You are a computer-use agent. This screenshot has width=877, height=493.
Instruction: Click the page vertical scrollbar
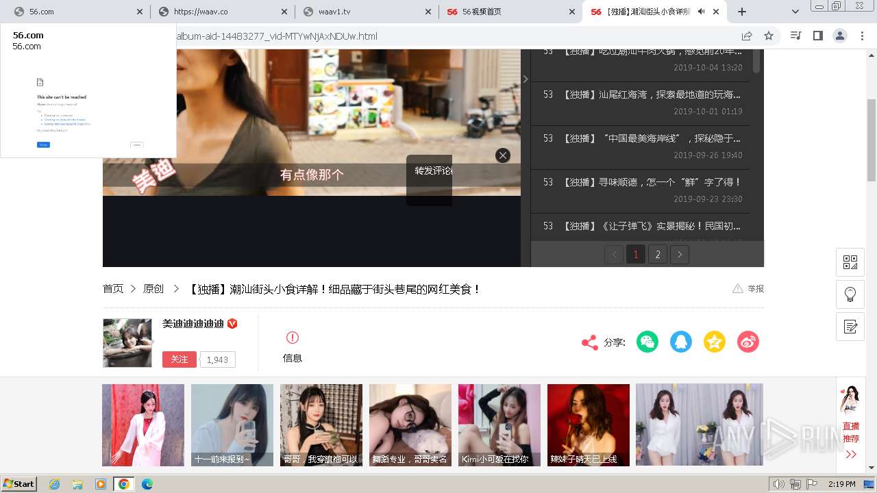pos(872,140)
